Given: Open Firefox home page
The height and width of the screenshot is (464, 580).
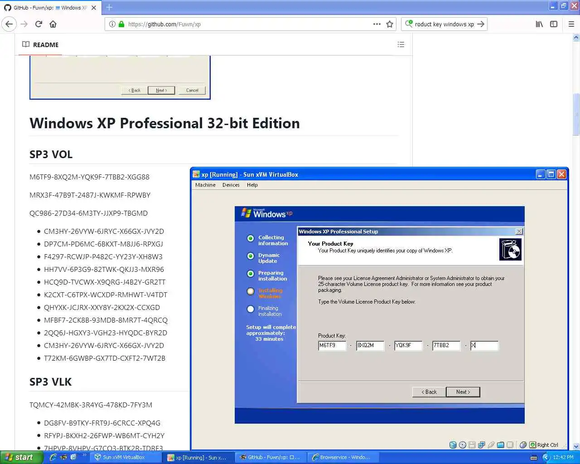Looking at the screenshot, I should click(x=53, y=24).
